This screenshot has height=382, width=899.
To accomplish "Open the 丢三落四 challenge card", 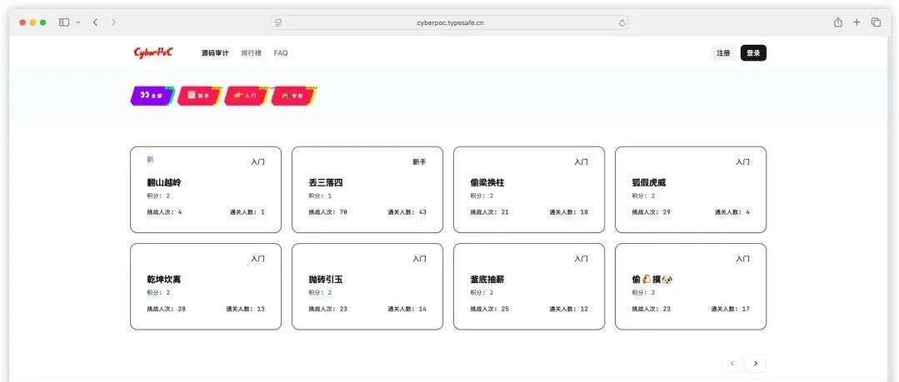I will pos(367,190).
